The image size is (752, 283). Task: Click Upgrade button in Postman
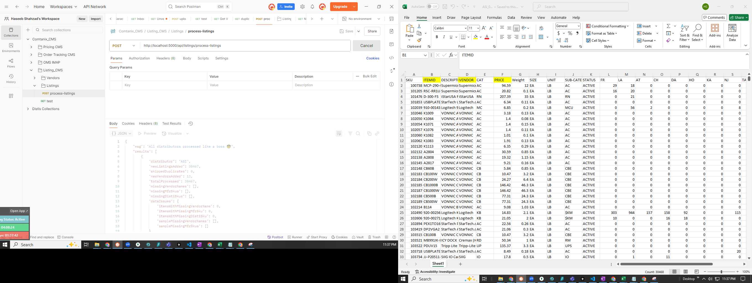coord(340,7)
